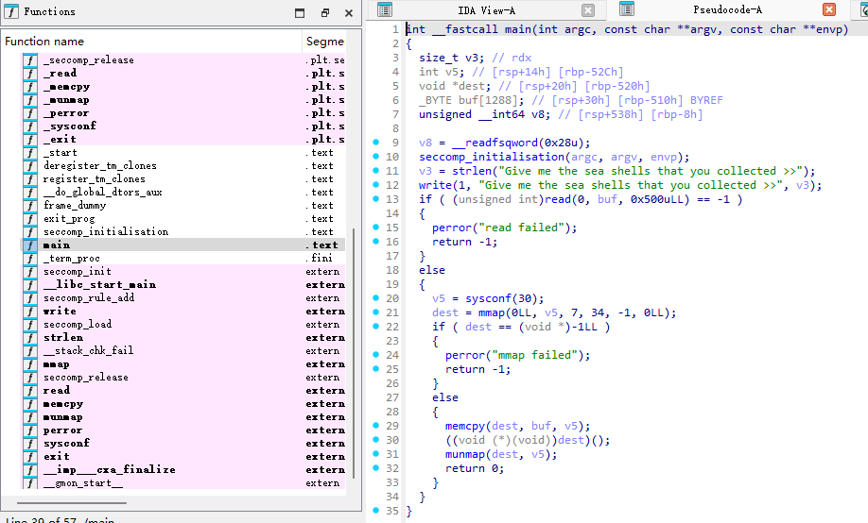
Task: Select exit_prog in the function list
Action: pyautogui.click(x=67, y=218)
